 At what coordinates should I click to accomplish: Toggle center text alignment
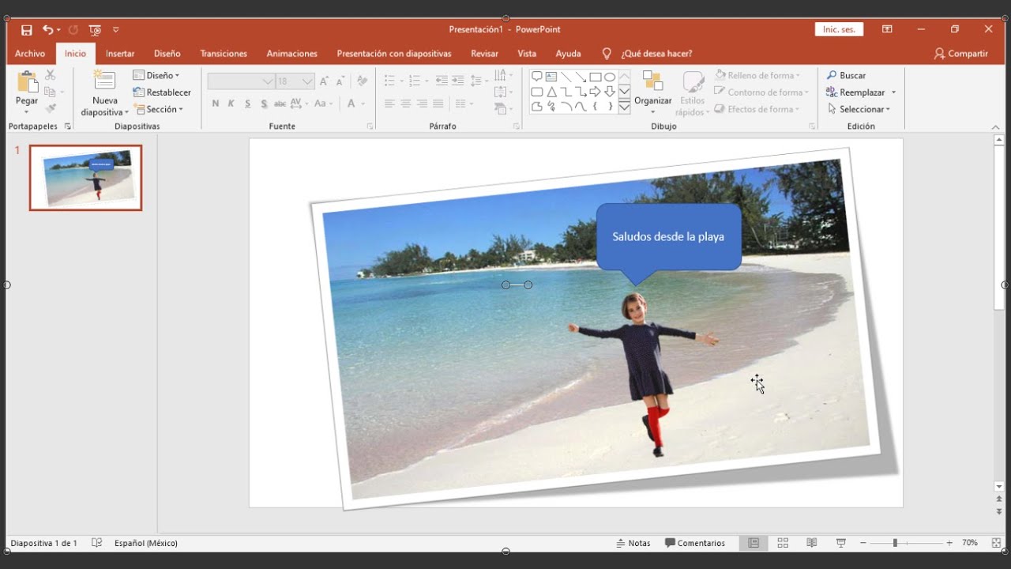click(x=405, y=104)
